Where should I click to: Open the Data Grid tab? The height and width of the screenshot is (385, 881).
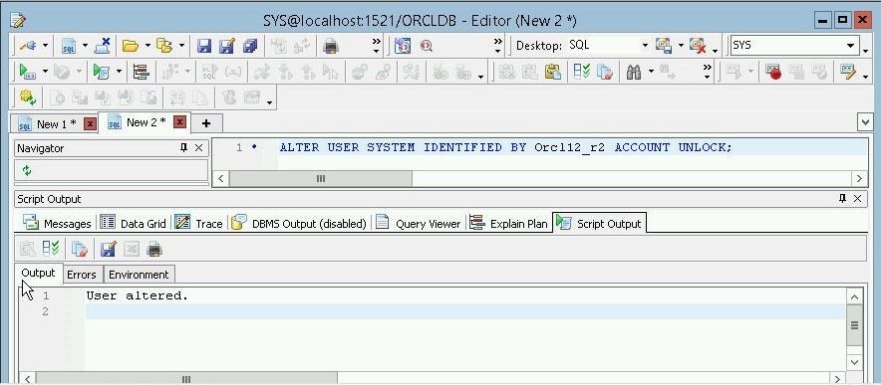pos(133,224)
